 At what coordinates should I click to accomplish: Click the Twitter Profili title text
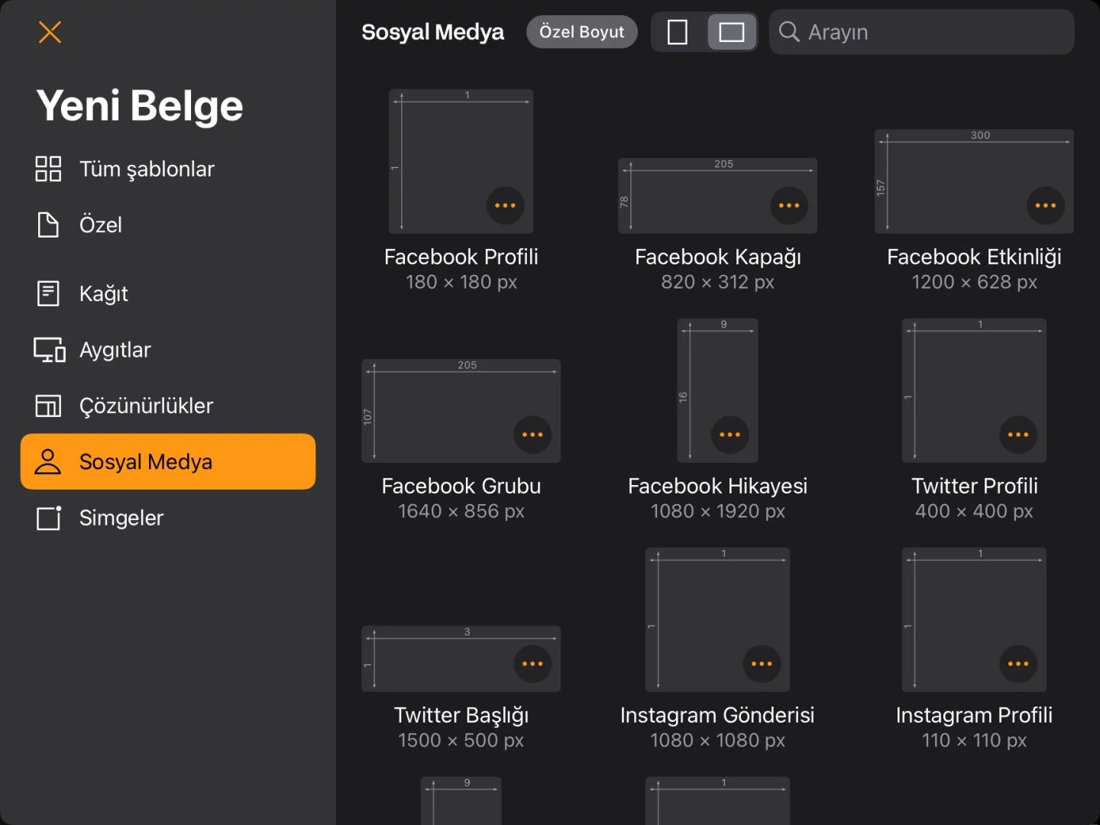coord(975,486)
